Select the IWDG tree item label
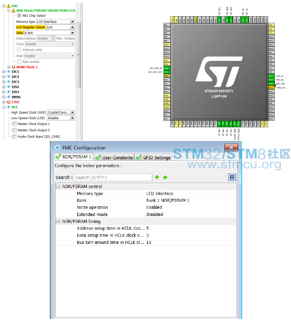 pos(16,97)
